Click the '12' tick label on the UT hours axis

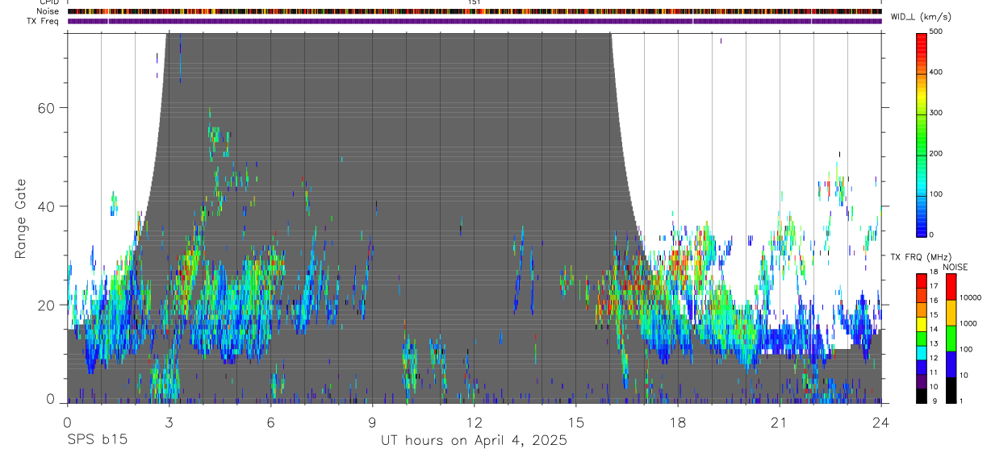tap(474, 422)
